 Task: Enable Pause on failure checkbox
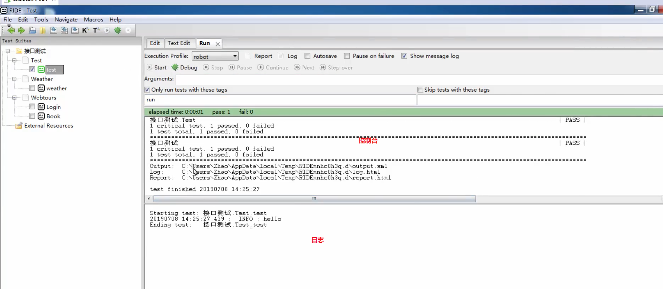coord(347,56)
